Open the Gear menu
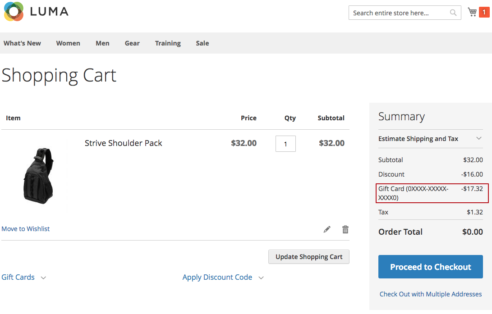Image resolution: width=492 pixels, height=314 pixels. click(132, 43)
